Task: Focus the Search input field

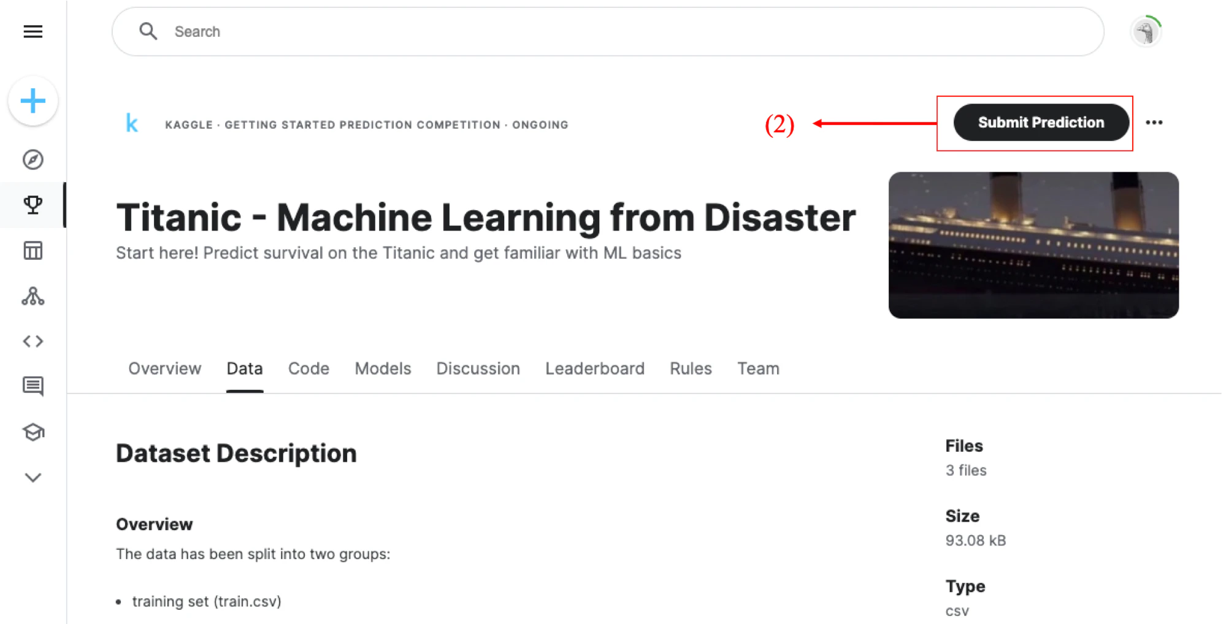Action: click(x=608, y=32)
